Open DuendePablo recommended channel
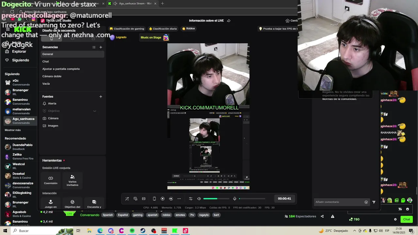 [20, 147]
